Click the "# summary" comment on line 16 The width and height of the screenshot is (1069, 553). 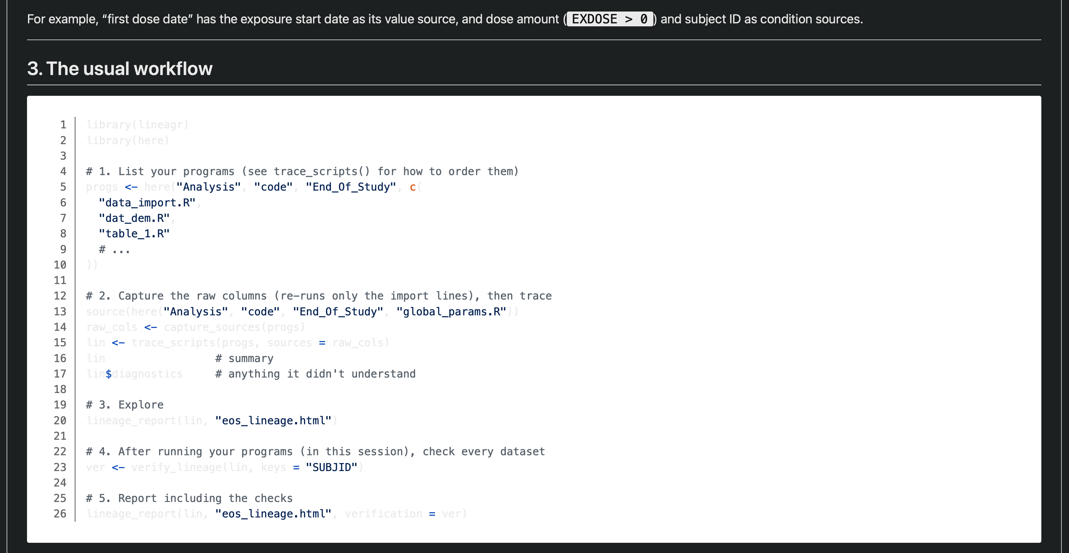point(244,358)
